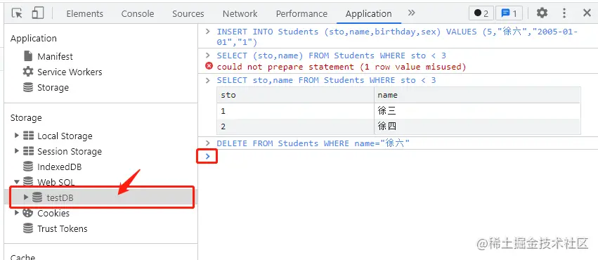Click the SELECT (sto,name) query line
This screenshot has width=598, height=260.
click(x=332, y=56)
